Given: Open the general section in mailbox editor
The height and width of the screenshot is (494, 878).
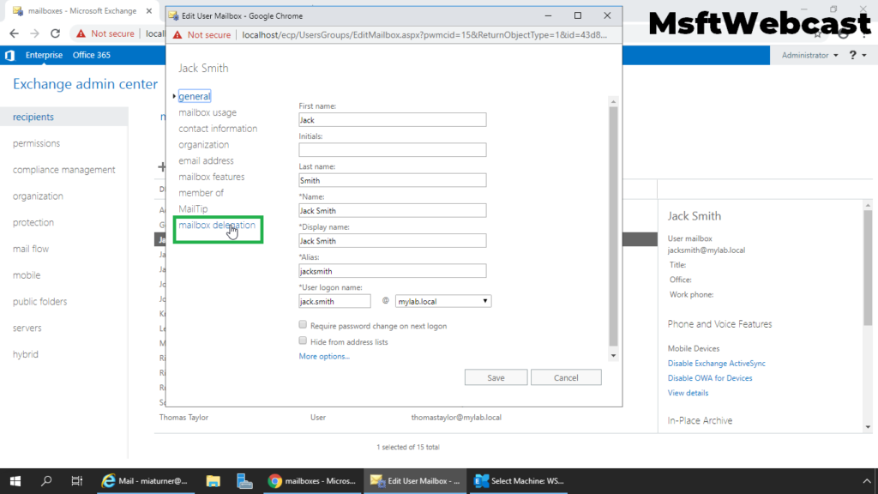Looking at the screenshot, I should [195, 96].
